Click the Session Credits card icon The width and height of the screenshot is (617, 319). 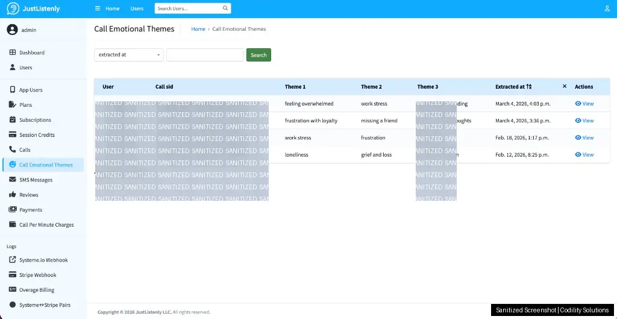click(x=13, y=134)
